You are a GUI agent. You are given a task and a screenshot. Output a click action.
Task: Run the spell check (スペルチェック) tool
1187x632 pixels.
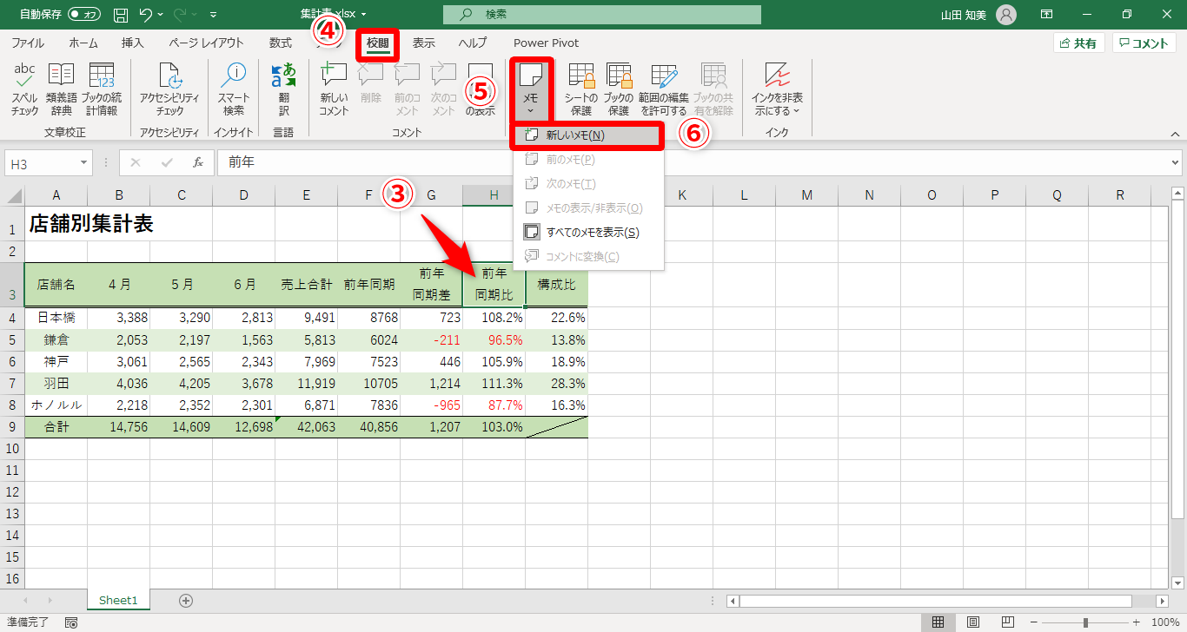[x=24, y=89]
